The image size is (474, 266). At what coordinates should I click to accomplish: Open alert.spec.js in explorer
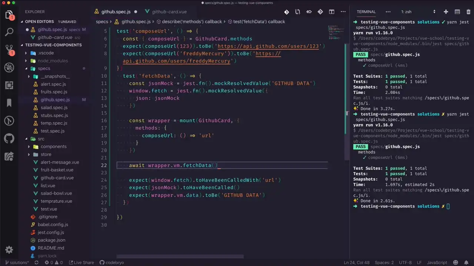click(x=53, y=84)
